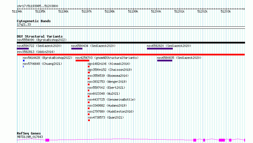This screenshot has width=253, height=143.
Task: Click the esv3582813 (Uddin2014) label
Action: click(x=36, y=52)
